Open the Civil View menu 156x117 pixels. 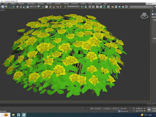(x=49, y=4)
